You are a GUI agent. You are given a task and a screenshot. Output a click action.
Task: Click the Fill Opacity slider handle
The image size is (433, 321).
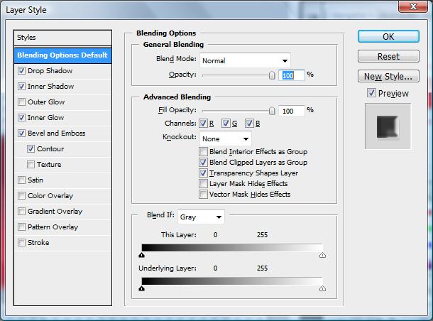pyautogui.click(x=272, y=111)
